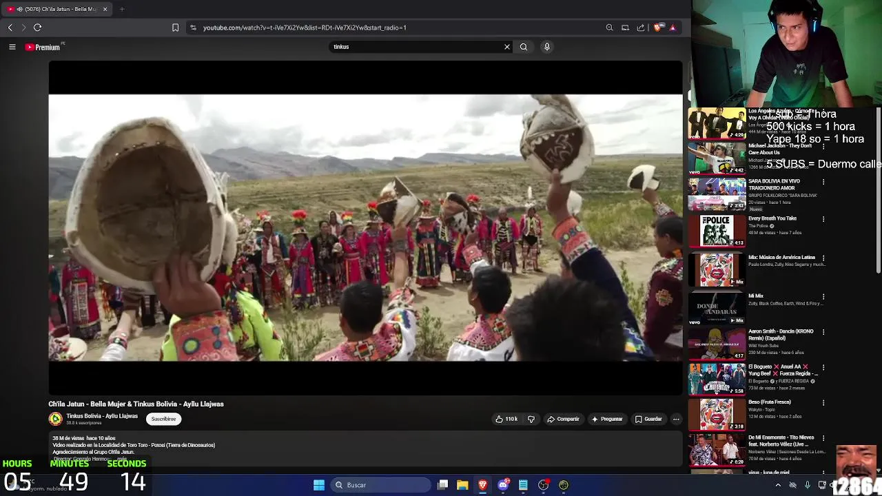Screen dimensions: 882x496
Task: Focus the browser URL address bar
Action: coord(400,28)
